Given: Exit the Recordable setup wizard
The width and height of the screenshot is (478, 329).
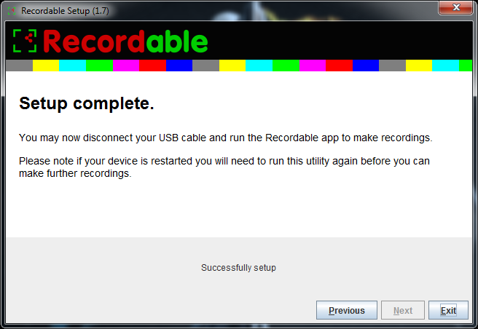Looking at the screenshot, I should (x=448, y=310).
